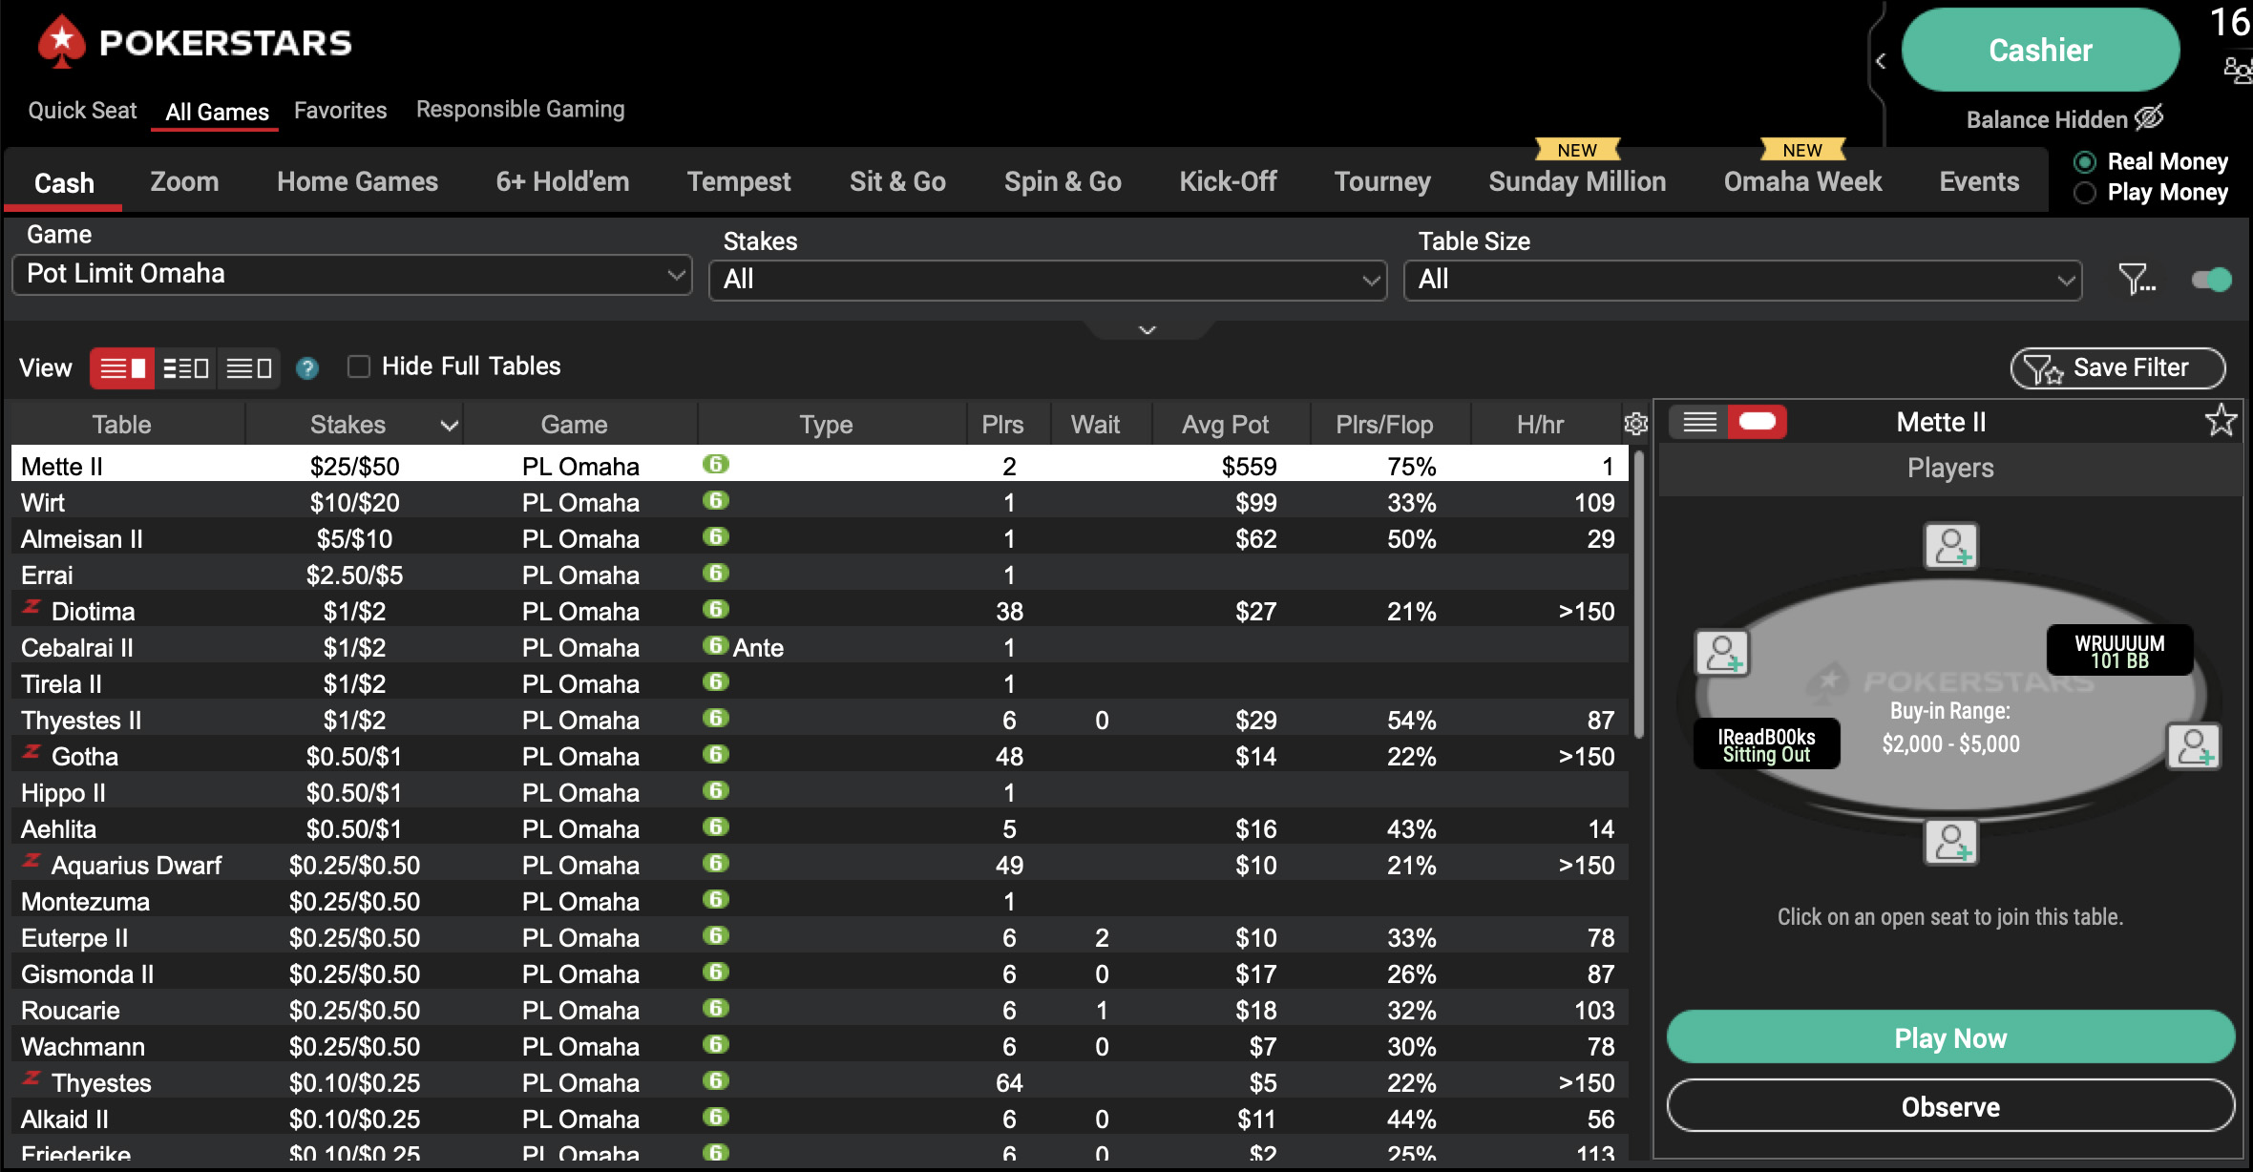
Task: Click the 6-max badge in Mette II row
Action: pos(715,465)
